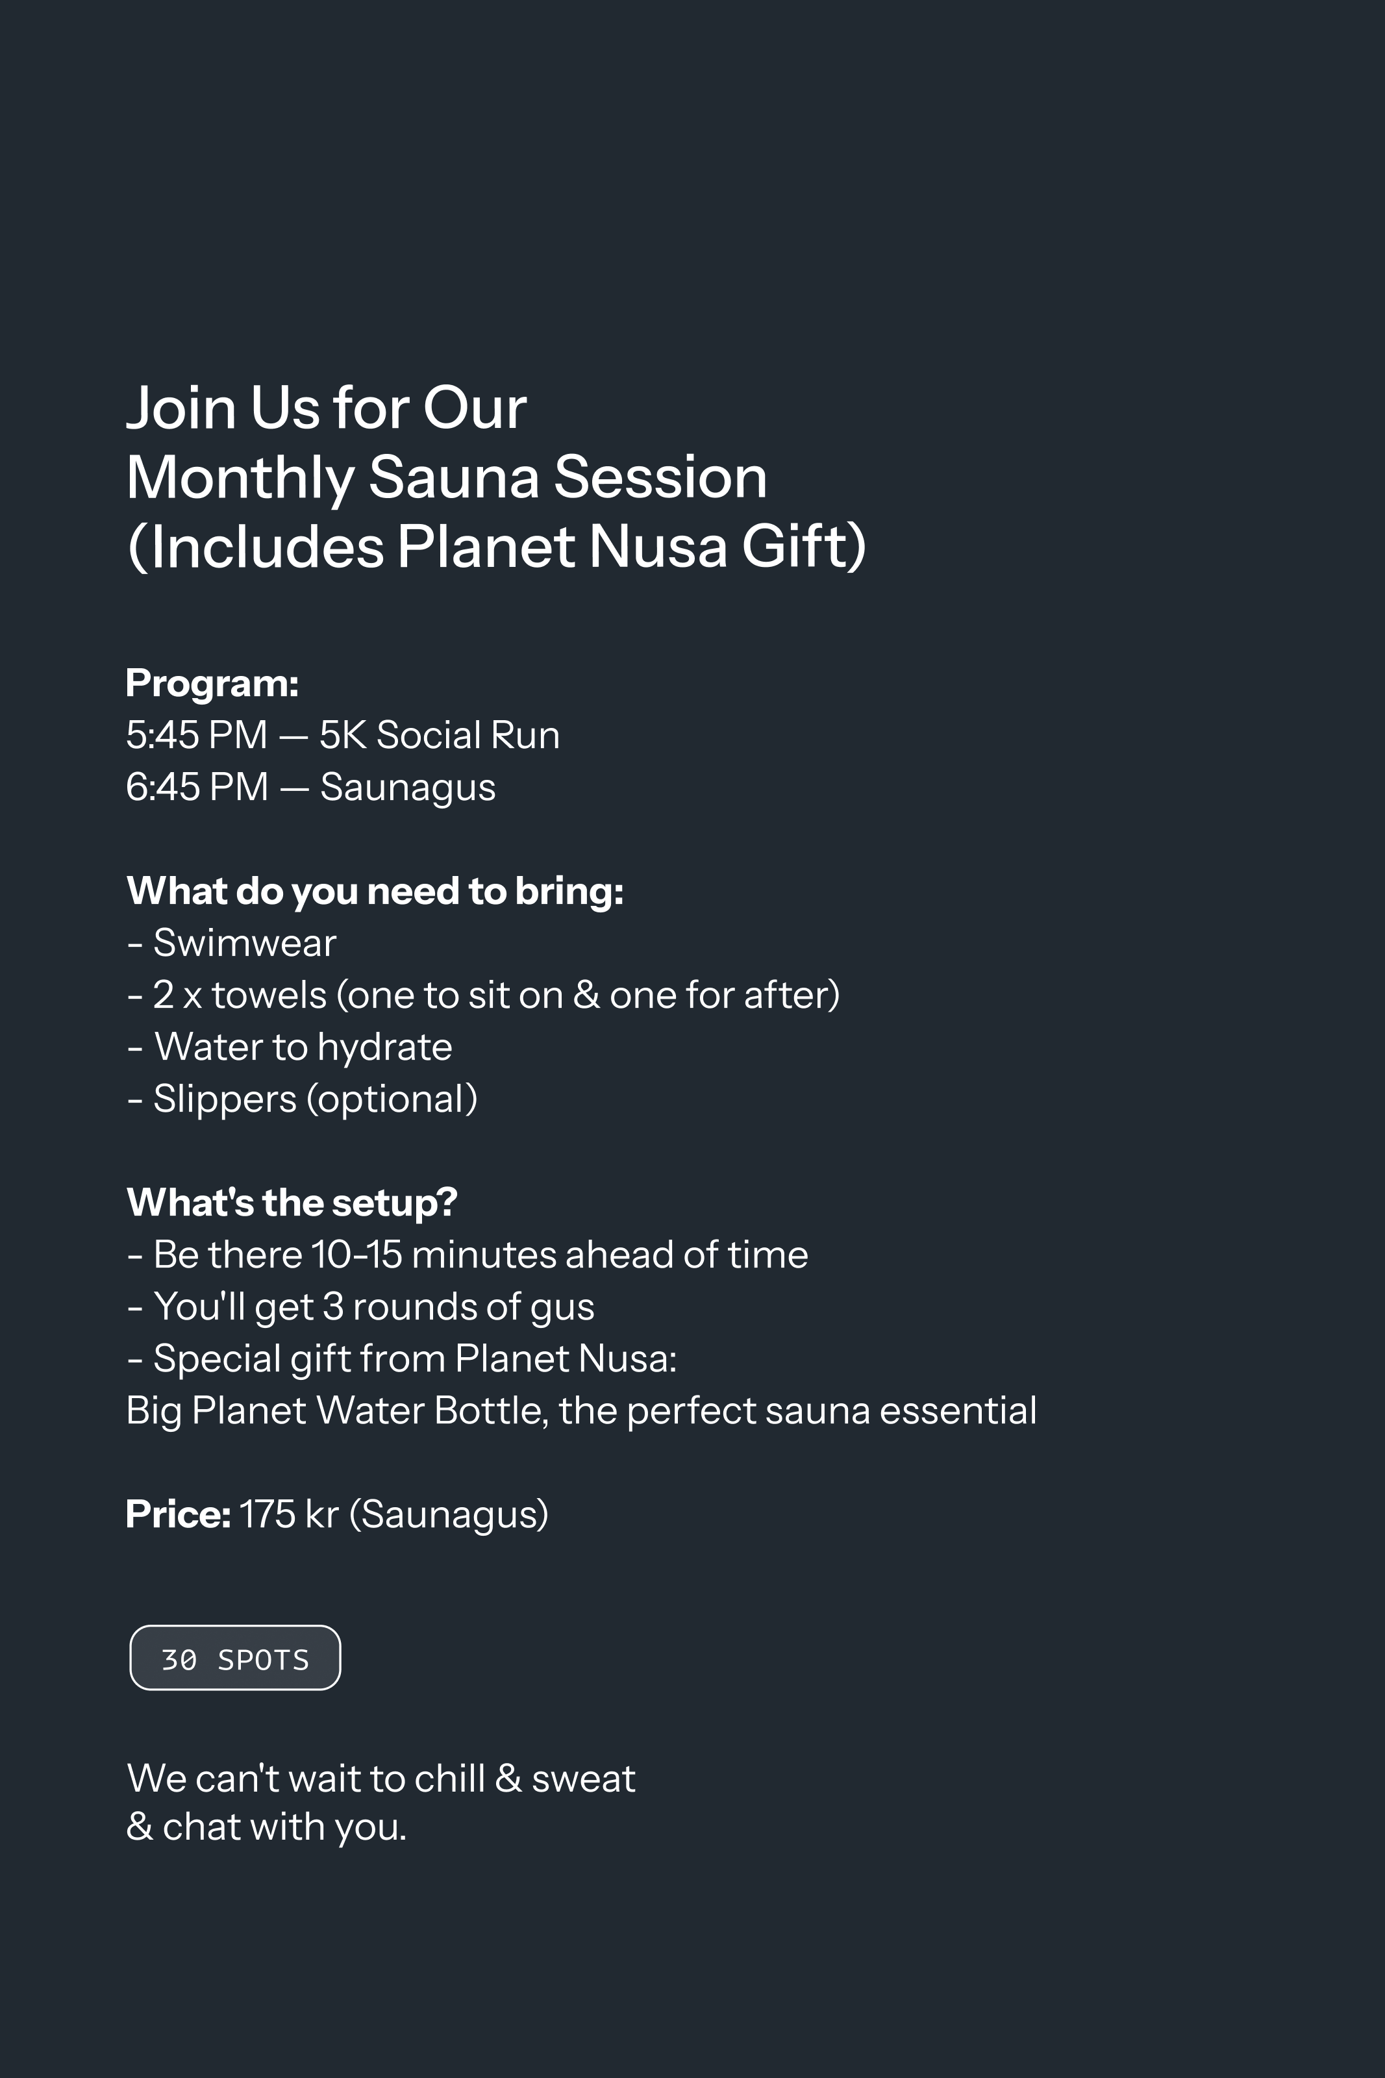The height and width of the screenshot is (2078, 1385).
Task: Click '(Includes Planet Nusa Gift)' title line
Action: [497, 547]
